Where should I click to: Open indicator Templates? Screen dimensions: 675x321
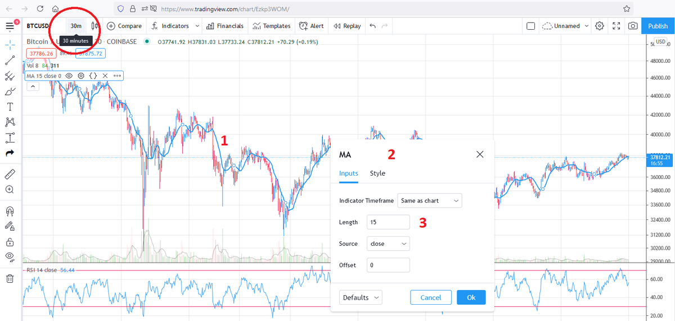272,26
